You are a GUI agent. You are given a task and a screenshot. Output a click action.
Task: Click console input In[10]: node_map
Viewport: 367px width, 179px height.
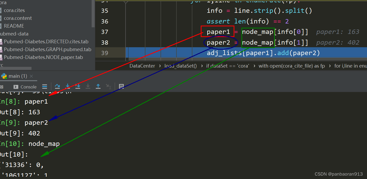click(x=30, y=144)
